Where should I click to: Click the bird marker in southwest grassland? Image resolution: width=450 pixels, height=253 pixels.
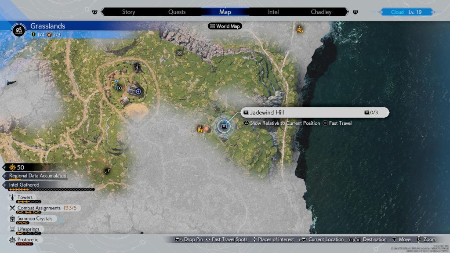tap(106, 171)
